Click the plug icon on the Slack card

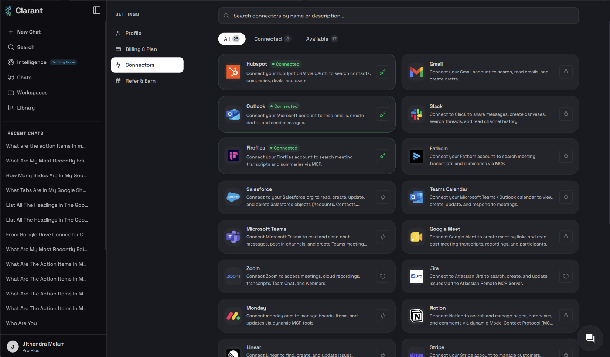pos(566,114)
